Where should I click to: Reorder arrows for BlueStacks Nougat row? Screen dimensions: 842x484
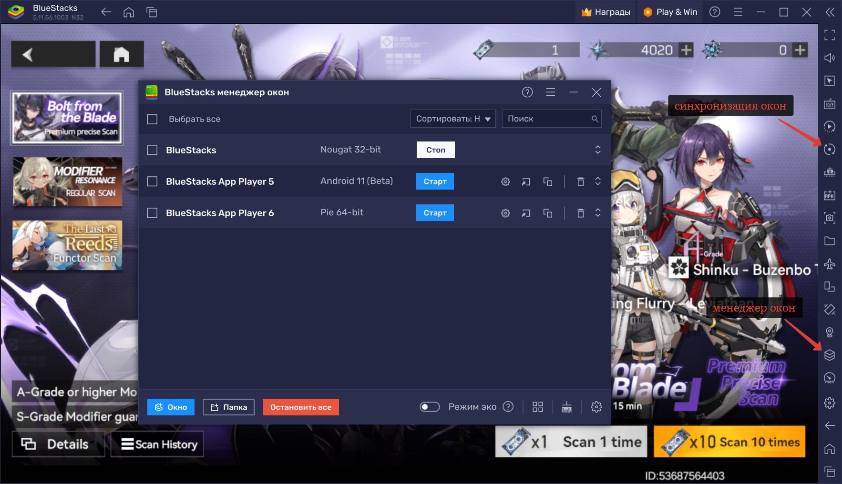click(x=597, y=150)
